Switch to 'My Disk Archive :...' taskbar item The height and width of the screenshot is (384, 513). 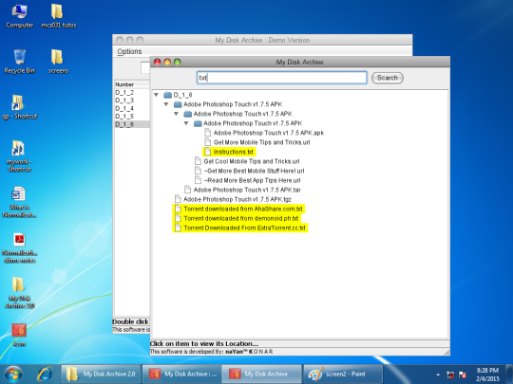point(182,375)
